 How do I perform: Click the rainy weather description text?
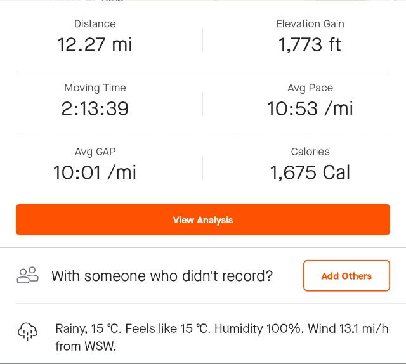click(x=222, y=337)
